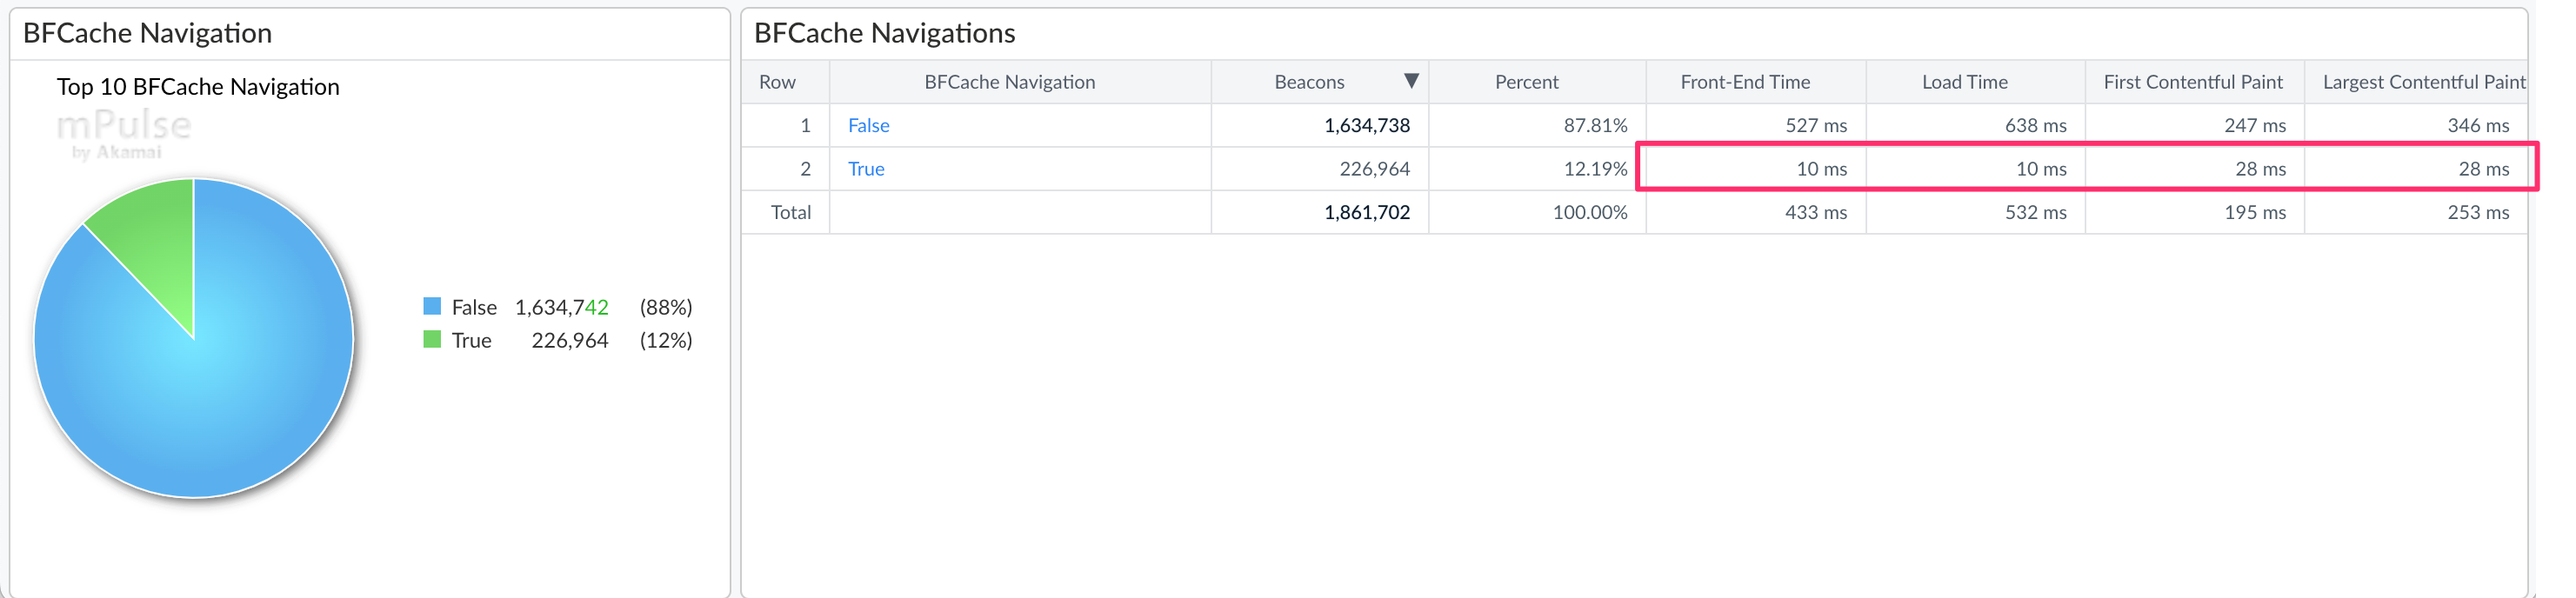Image resolution: width=2576 pixels, height=598 pixels.
Task: Click the green True legend swatch
Action: 432,340
